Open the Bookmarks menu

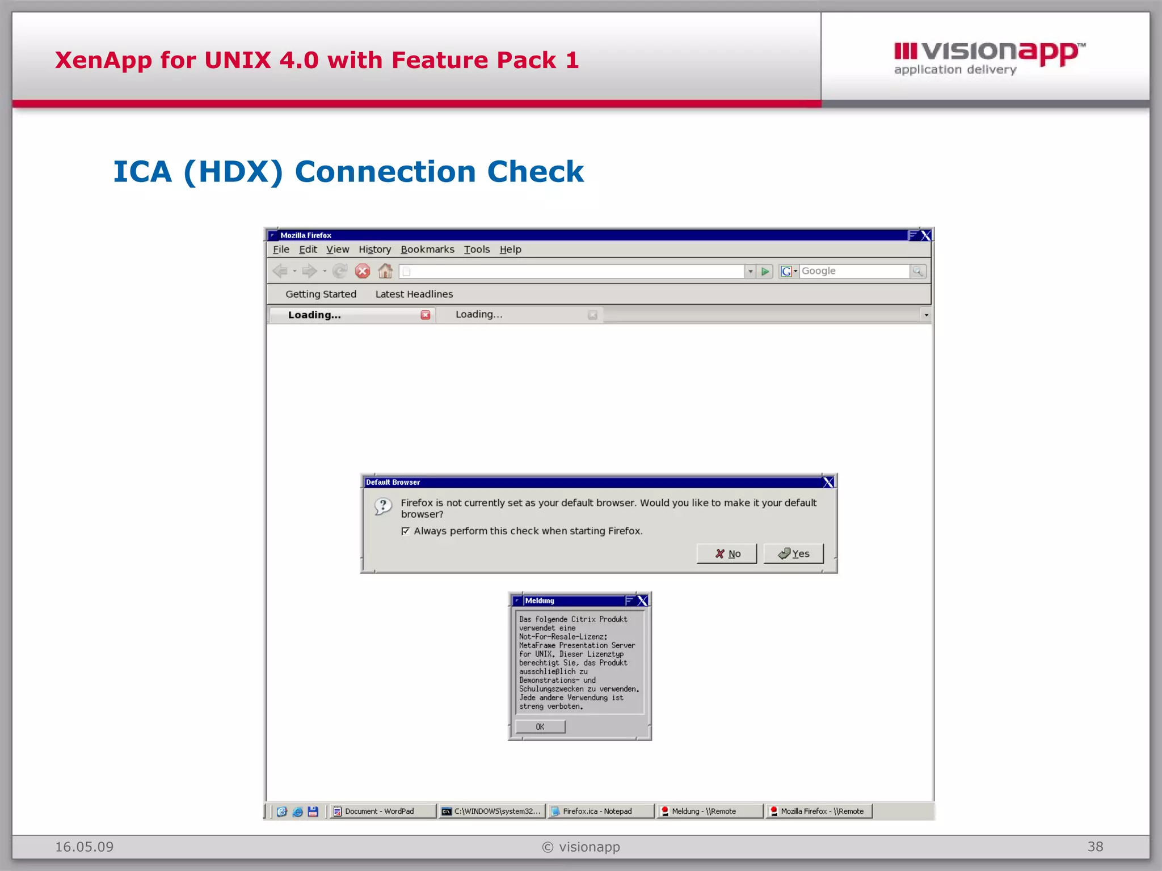(x=427, y=250)
